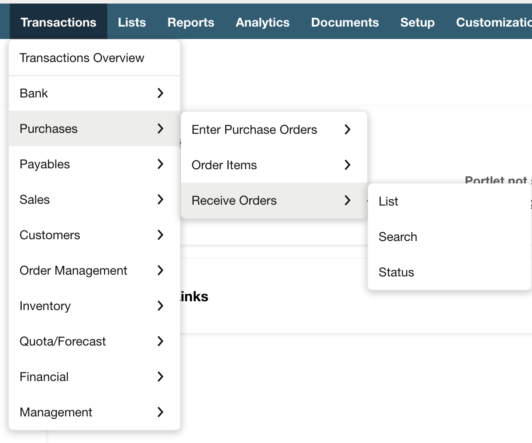Open the Management submenu
532x443 pixels.
coord(94,412)
